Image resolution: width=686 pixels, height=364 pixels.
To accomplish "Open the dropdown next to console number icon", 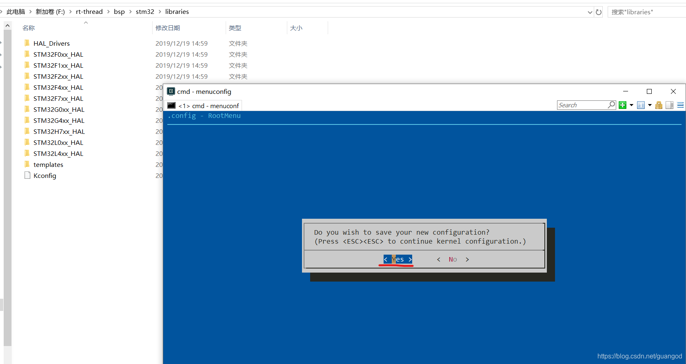I will (650, 105).
